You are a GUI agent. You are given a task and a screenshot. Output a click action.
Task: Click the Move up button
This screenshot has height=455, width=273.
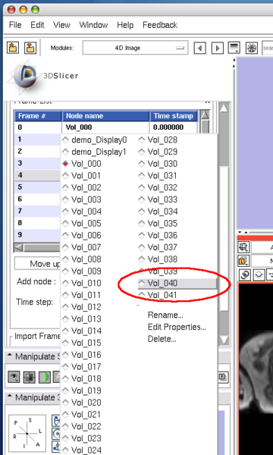point(37,264)
